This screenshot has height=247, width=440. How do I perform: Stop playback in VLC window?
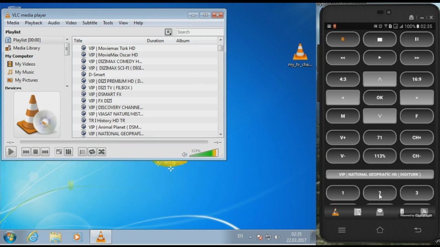[35, 152]
